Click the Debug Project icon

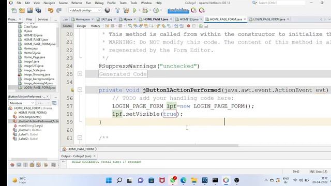coord(145,10)
